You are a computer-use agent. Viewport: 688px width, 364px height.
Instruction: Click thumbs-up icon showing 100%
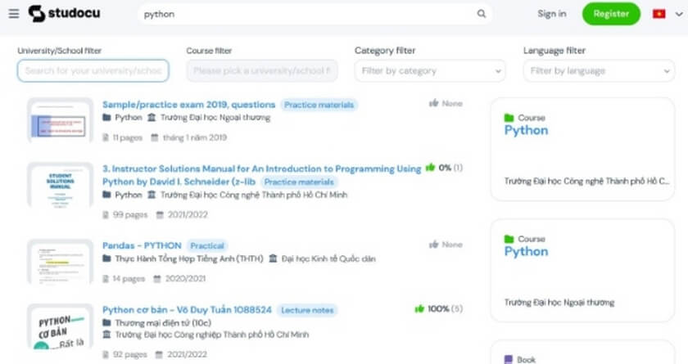[419, 309]
